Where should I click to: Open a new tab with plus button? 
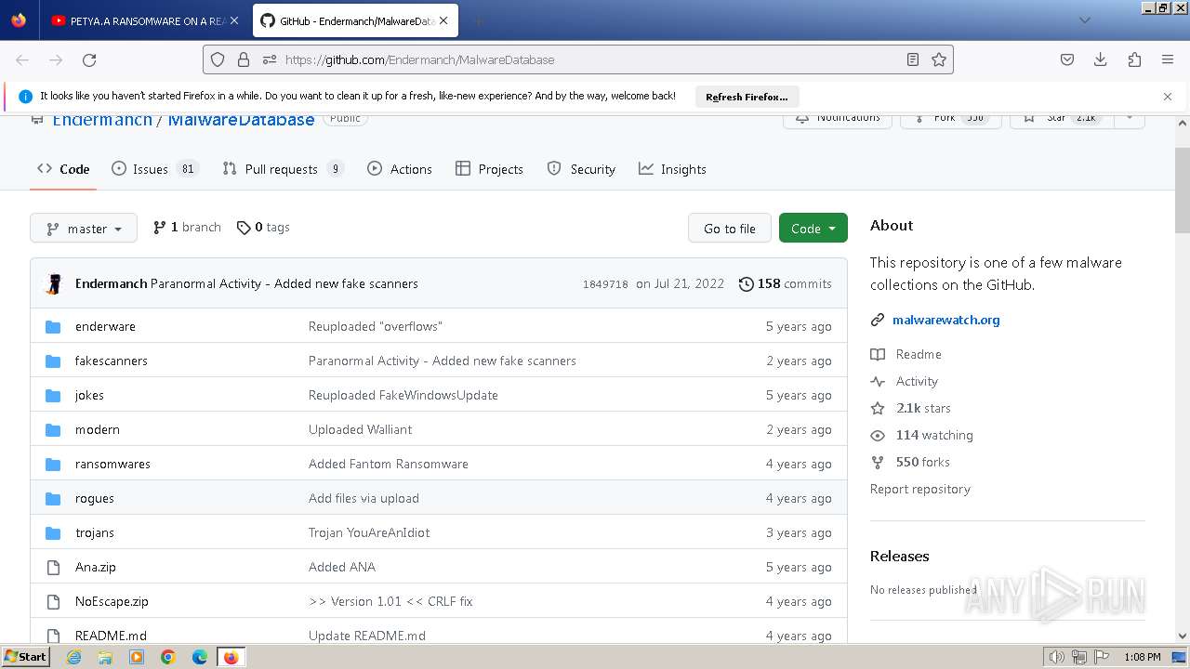(x=478, y=20)
